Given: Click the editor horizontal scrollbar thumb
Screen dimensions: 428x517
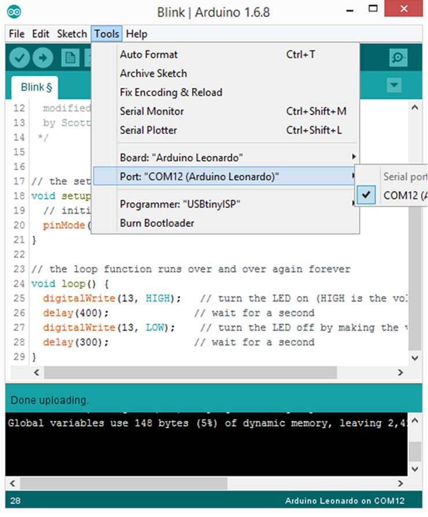Looking at the screenshot, I should point(190,373).
